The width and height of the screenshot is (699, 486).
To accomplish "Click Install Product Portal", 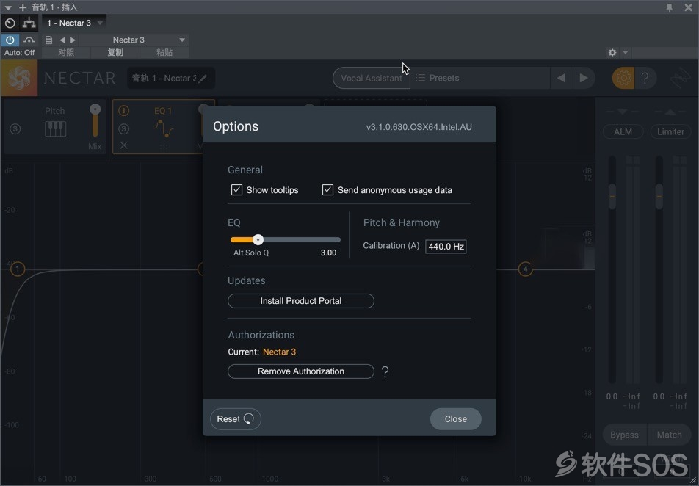I will (301, 301).
